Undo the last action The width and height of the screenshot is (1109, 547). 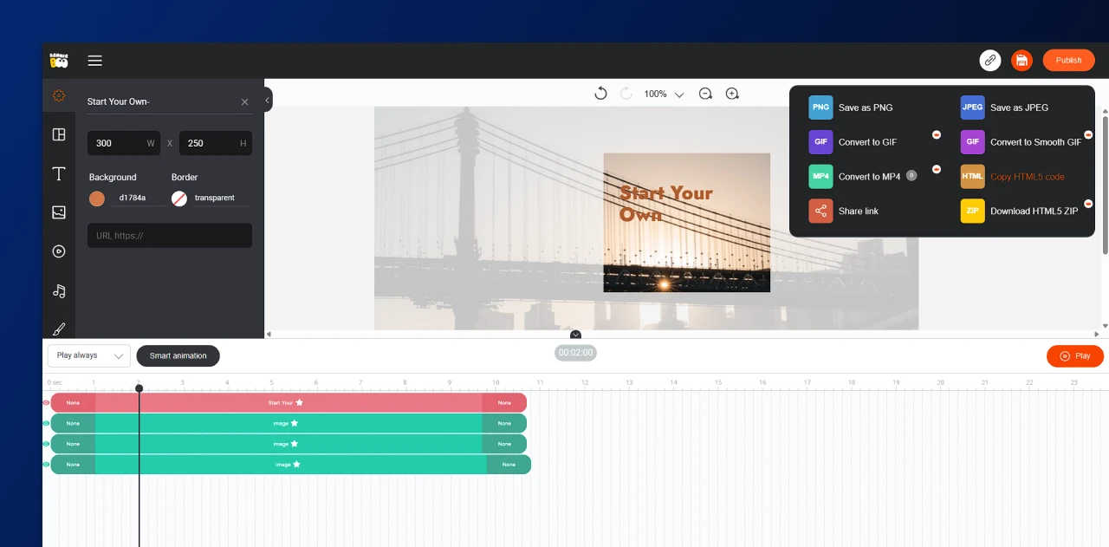coord(600,94)
